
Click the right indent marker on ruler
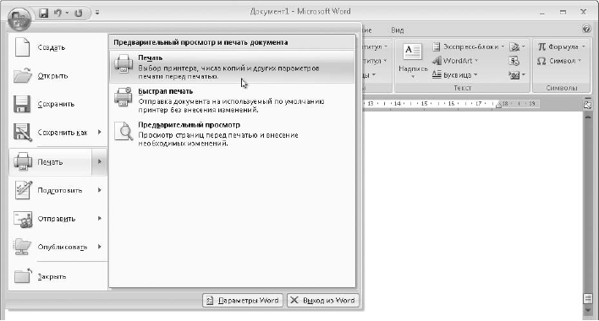[x=498, y=106]
